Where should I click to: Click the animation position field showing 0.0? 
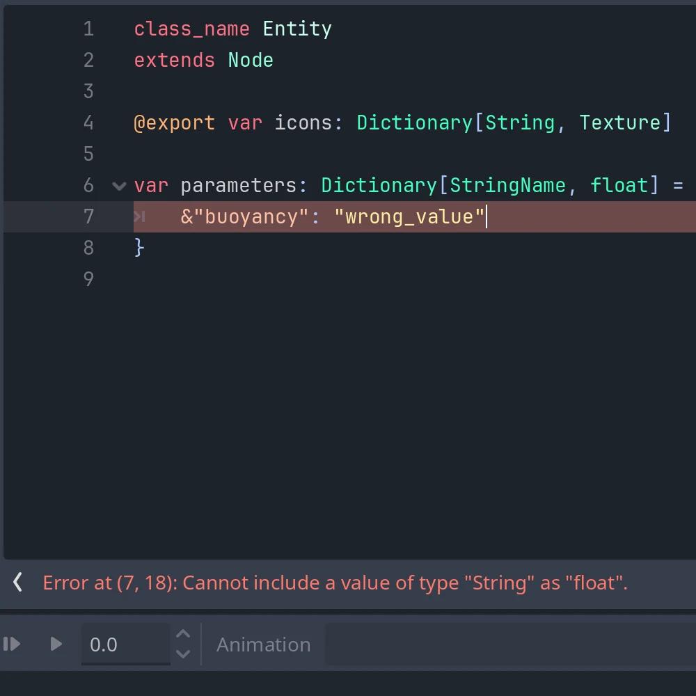tap(125, 644)
